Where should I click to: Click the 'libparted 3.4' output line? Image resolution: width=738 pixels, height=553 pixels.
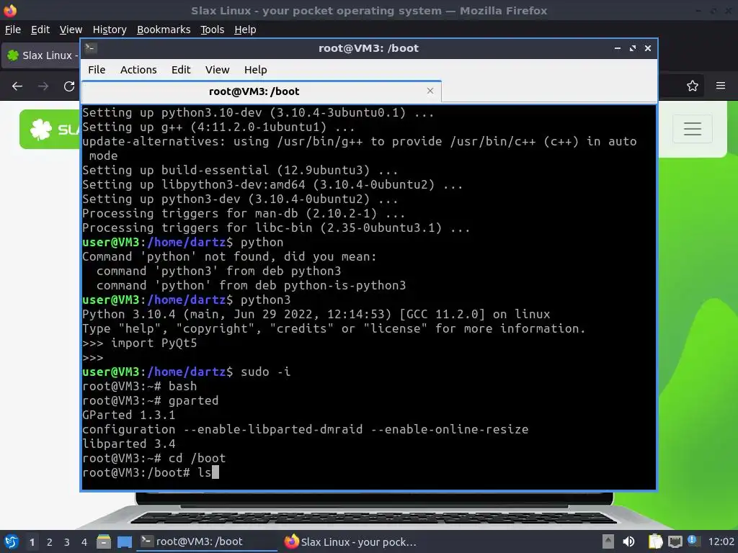128,444
